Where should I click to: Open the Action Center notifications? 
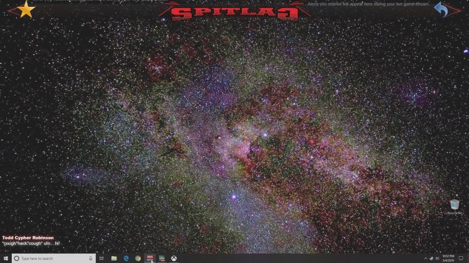(x=461, y=258)
